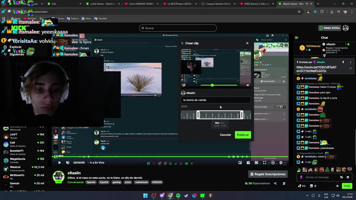Viewport: 356px width, 200px height.
Task: Select the gaming tag
Action: click(117, 182)
